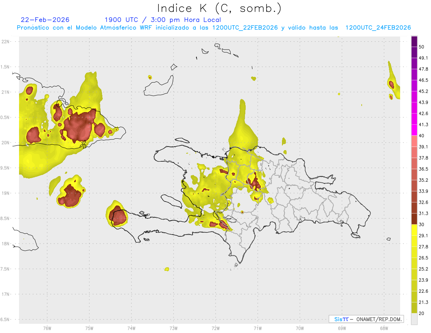The width and height of the screenshot is (431, 333).
Task: Click the "73W" longitude label
Action: coord(173,328)
